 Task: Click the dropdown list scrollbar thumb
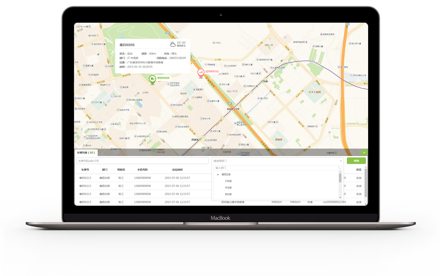340,178
